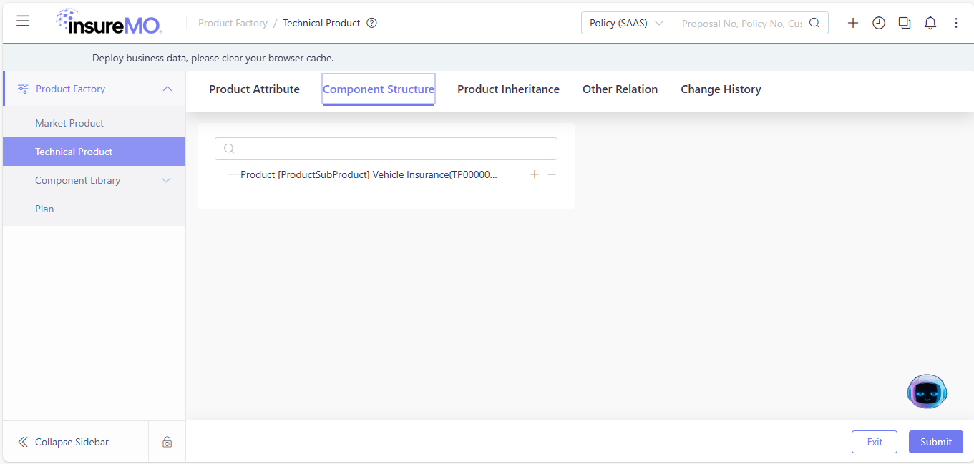Click the windows copy icon
The image size is (974, 464).
[x=905, y=23]
